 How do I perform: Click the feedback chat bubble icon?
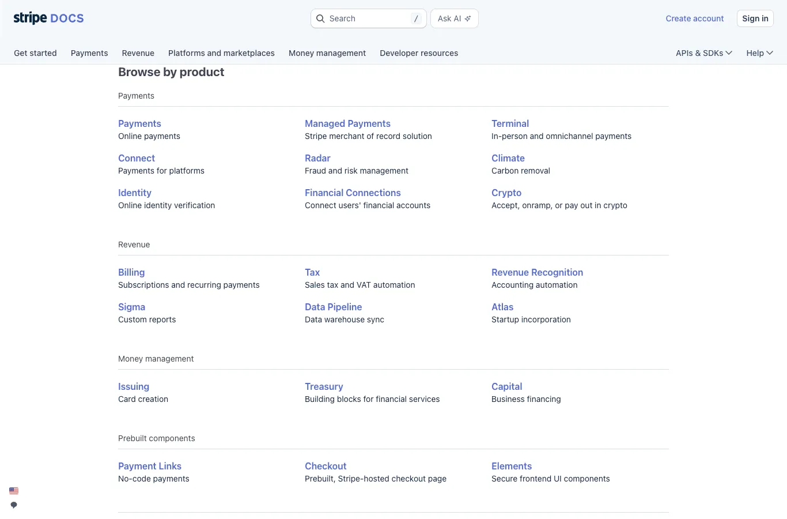pyautogui.click(x=14, y=505)
